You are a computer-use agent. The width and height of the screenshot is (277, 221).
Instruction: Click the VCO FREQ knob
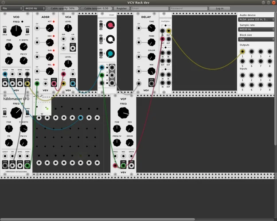pyautogui.click(x=16, y=30)
